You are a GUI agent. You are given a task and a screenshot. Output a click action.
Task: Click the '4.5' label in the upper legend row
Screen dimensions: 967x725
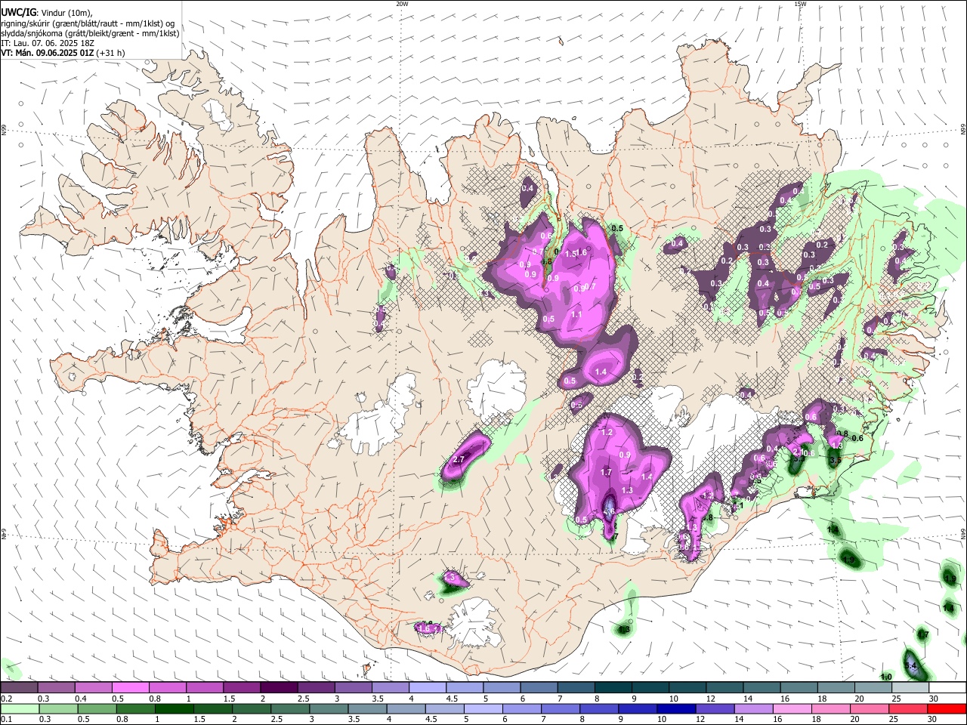(452, 699)
